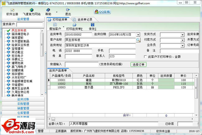Click the 帮助 help book icon
This screenshot has width=202, height=135.
tap(48, 10)
